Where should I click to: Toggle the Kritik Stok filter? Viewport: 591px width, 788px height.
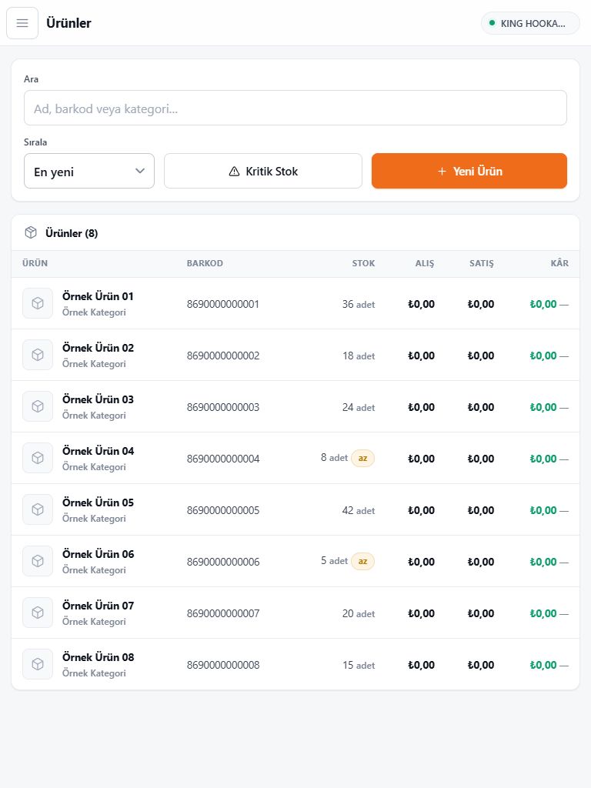[x=263, y=172]
